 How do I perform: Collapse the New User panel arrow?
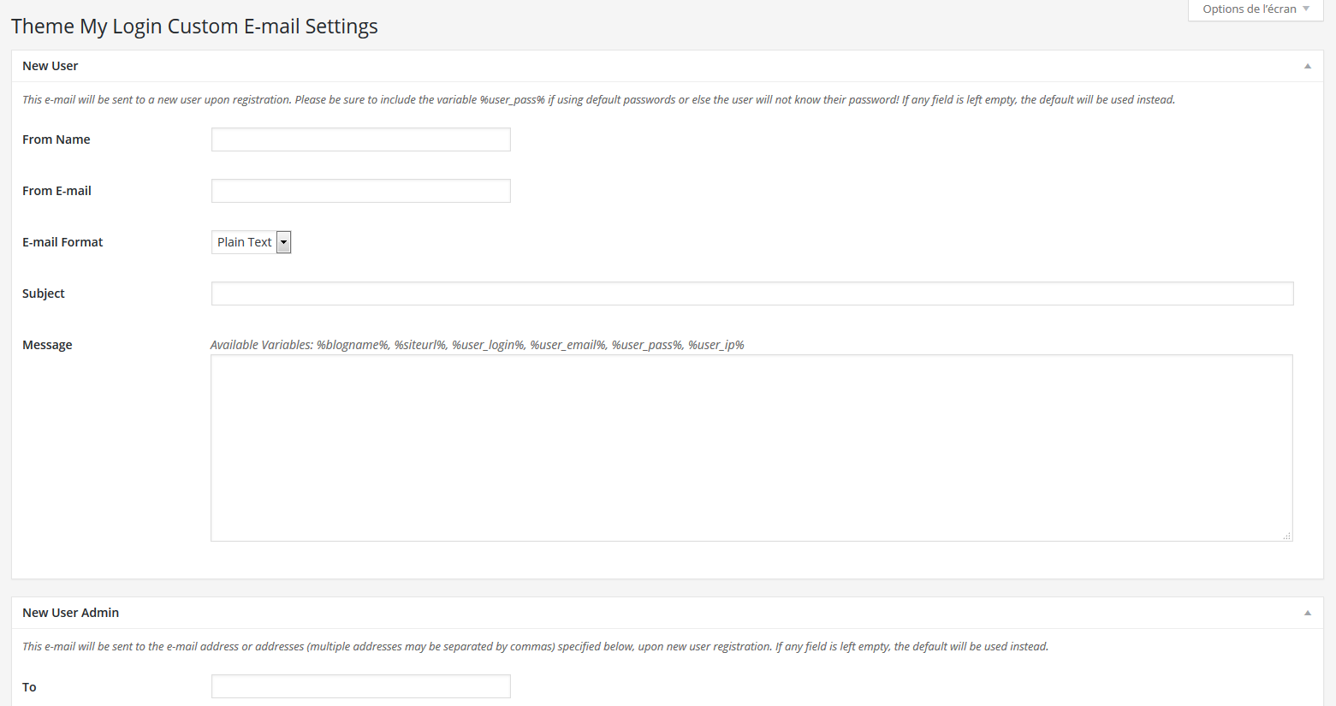coord(1307,66)
